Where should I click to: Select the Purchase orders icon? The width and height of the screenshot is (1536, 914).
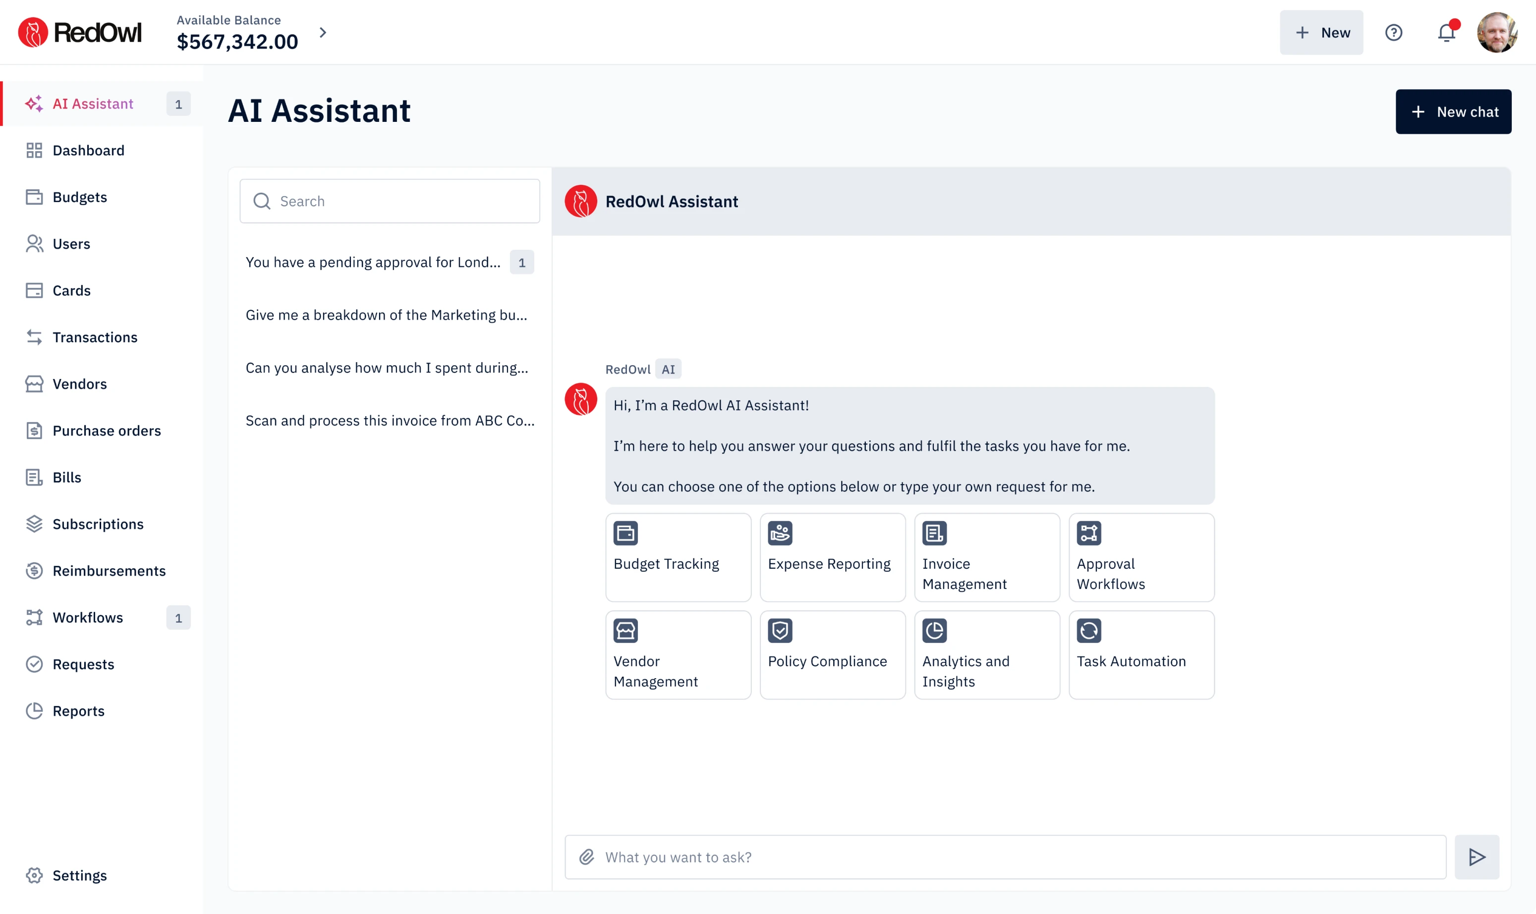35,430
